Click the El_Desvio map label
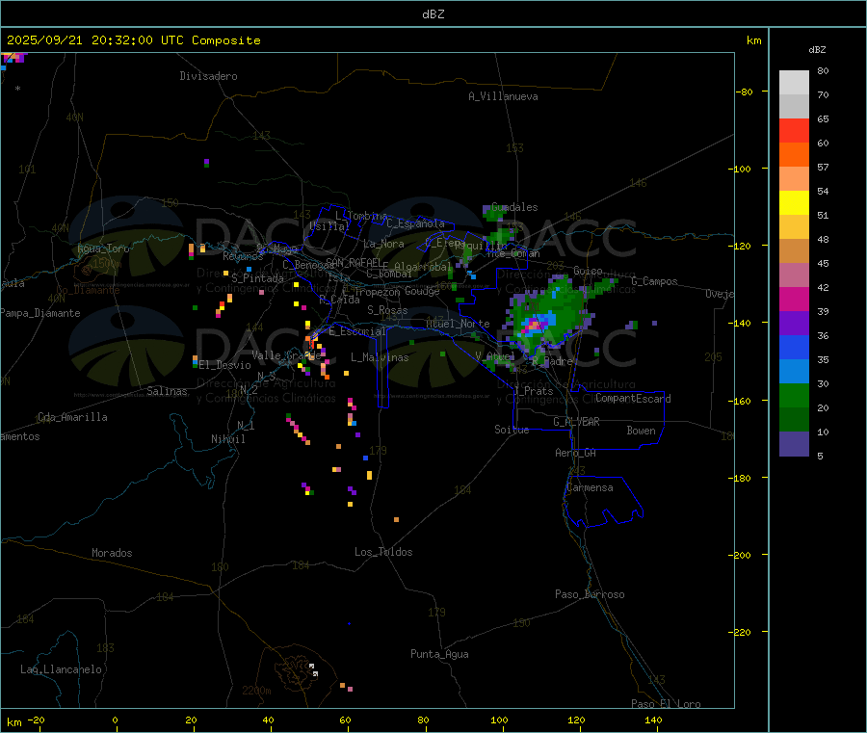Screen dimensions: 867x733 point(224,365)
